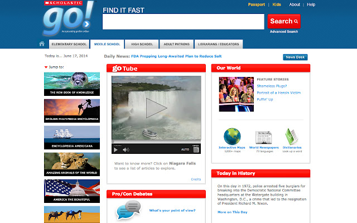The image size is (357, 223).
Task: Open the video Credits link
Action: (196, 180)
